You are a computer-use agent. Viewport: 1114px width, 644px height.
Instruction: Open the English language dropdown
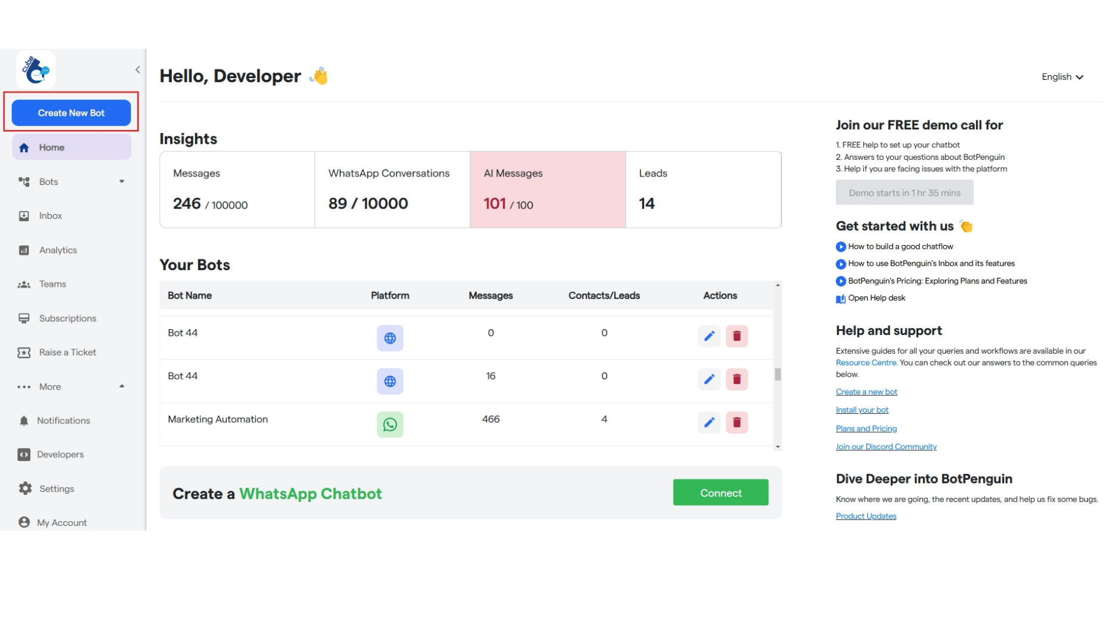1062,76
